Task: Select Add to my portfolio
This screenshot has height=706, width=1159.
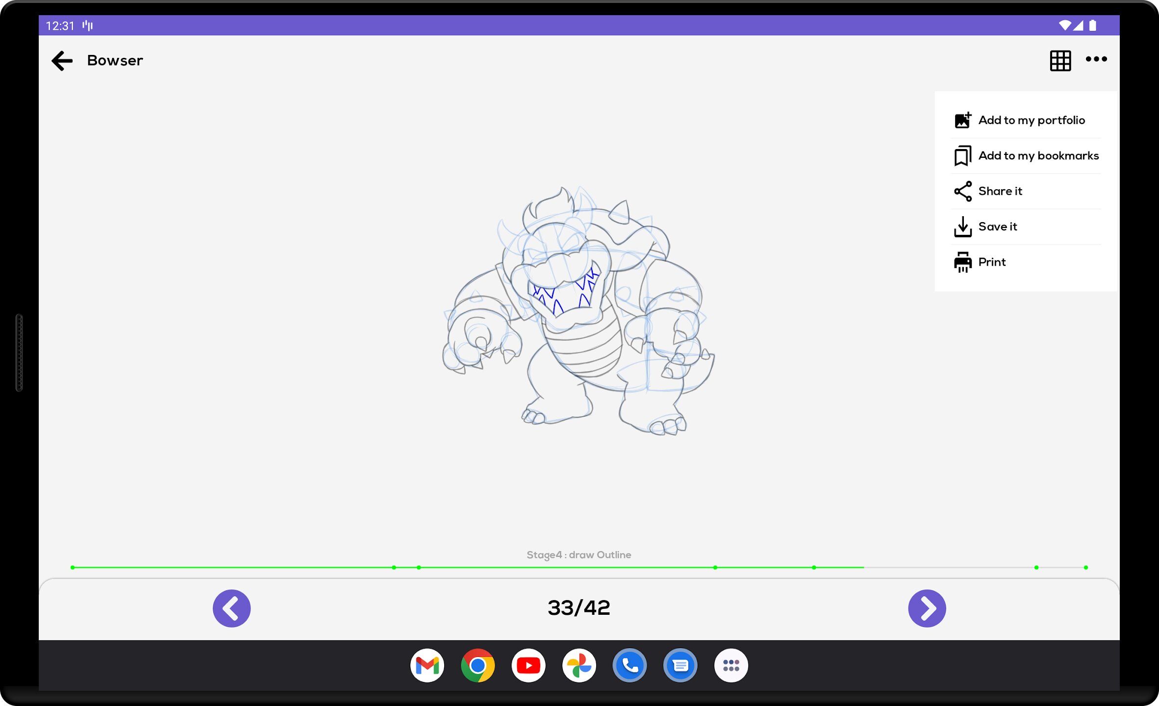Action: (1025, 120)
